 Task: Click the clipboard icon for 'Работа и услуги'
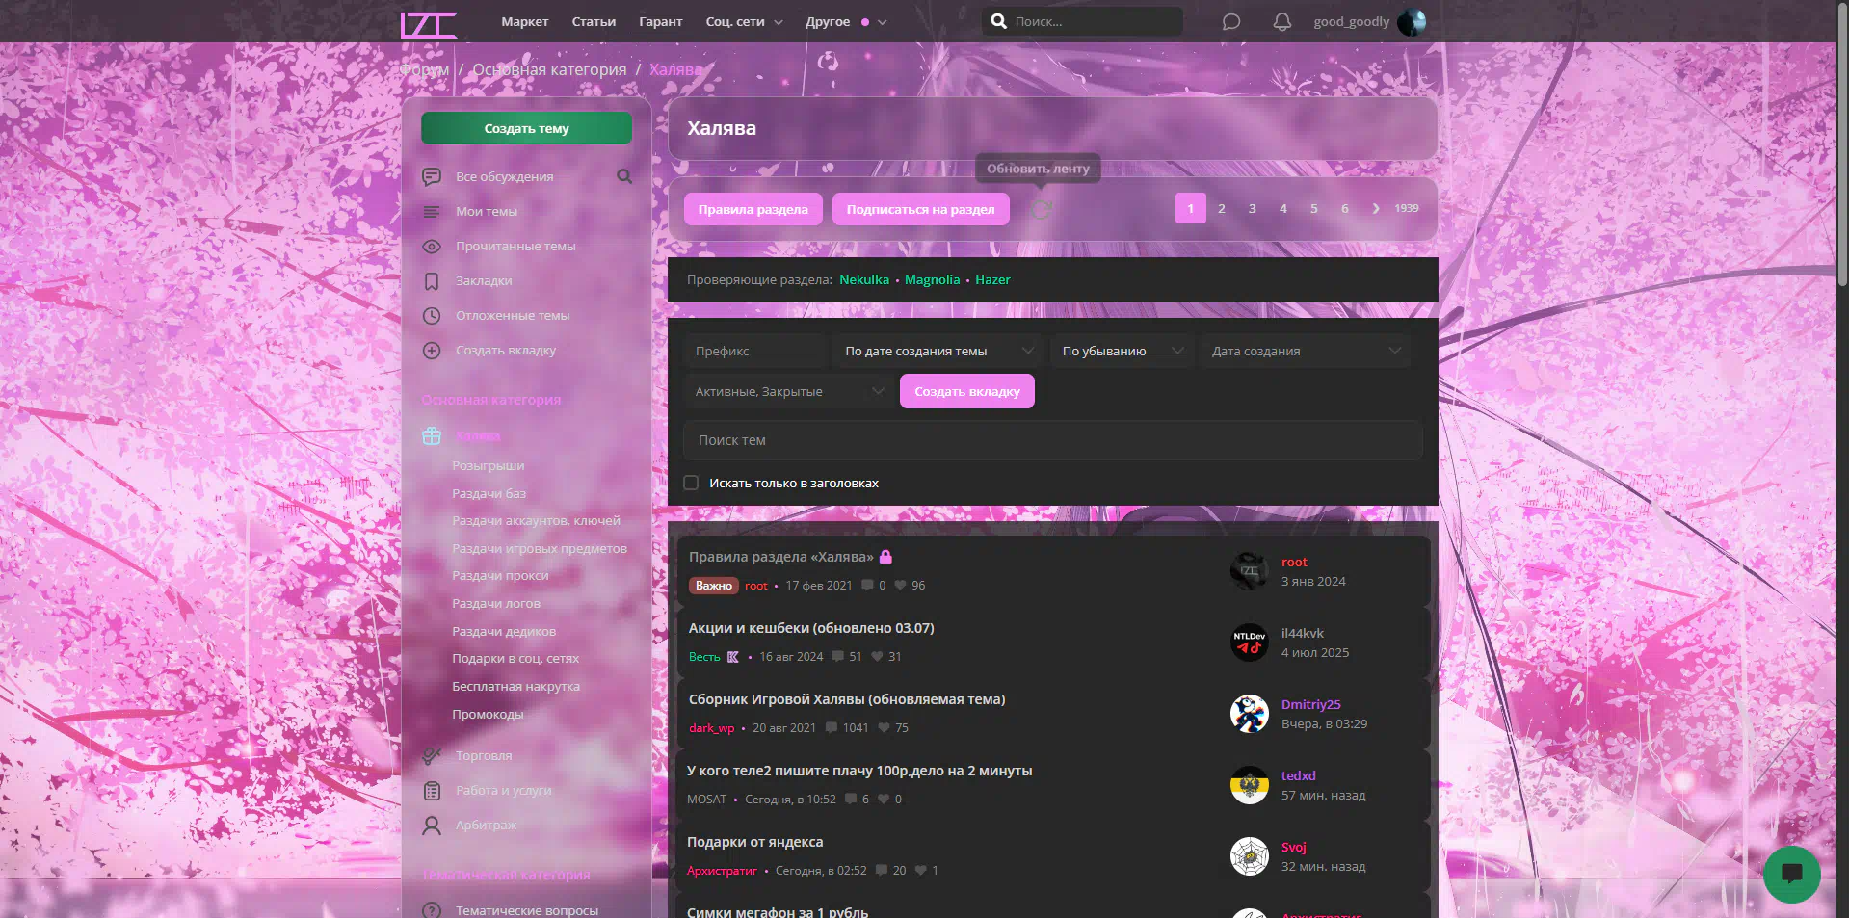(432, 791)
